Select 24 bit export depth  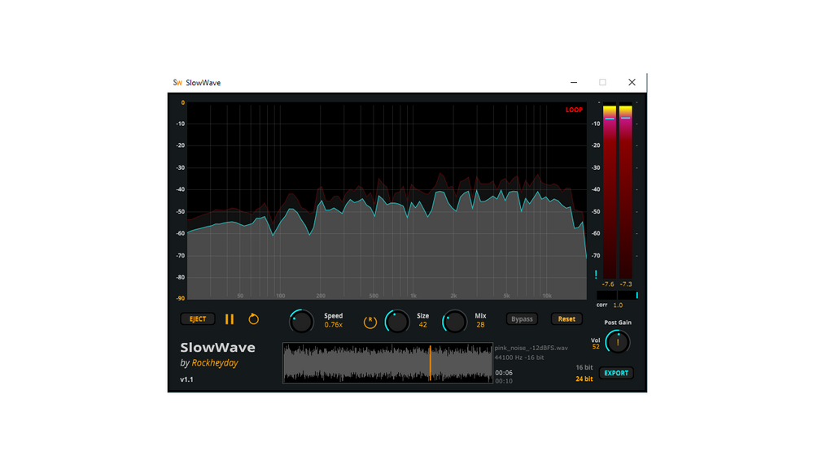pos(584,379)
